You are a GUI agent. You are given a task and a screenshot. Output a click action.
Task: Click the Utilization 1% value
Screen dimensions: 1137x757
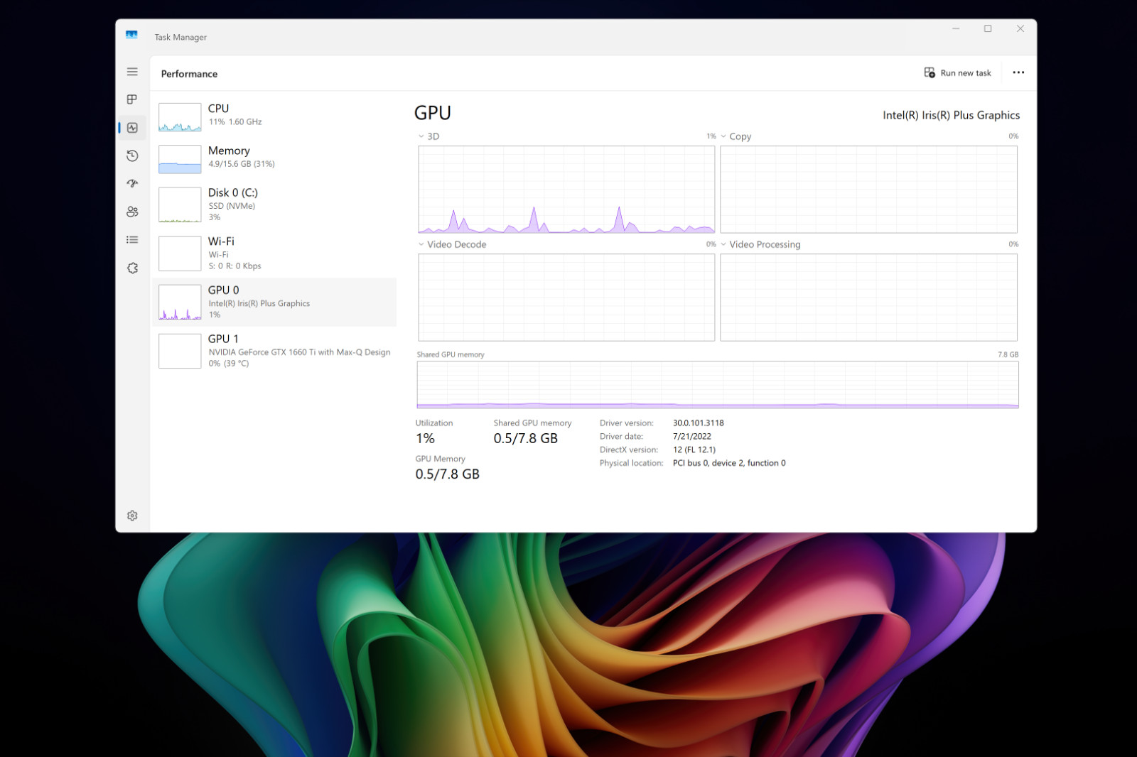tap(425, 439)
